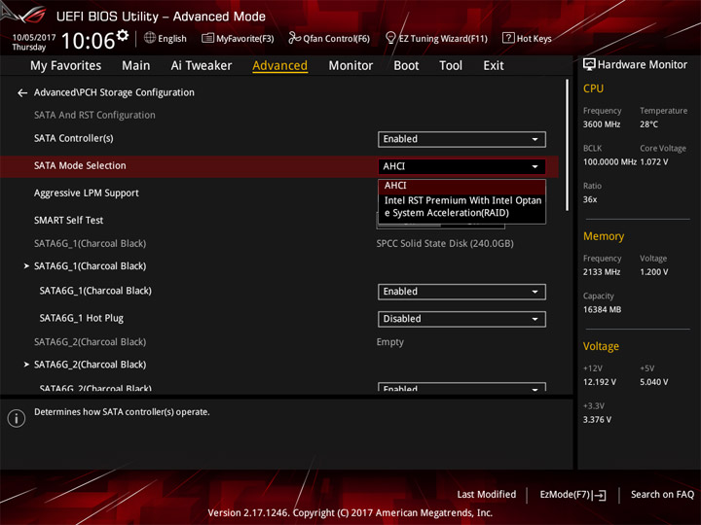This screenshot has width=701, height=525.
Task: Go to Ai Tweaker tab
Action: (x=202, y=66)
